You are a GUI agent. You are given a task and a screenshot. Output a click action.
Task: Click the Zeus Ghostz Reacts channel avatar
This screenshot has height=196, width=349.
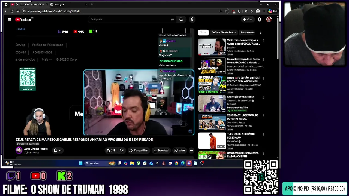19,150
